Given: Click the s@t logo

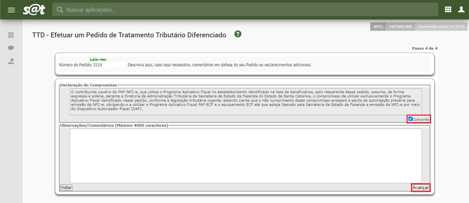Looking at the screenshot, I should tap(34, 10).
